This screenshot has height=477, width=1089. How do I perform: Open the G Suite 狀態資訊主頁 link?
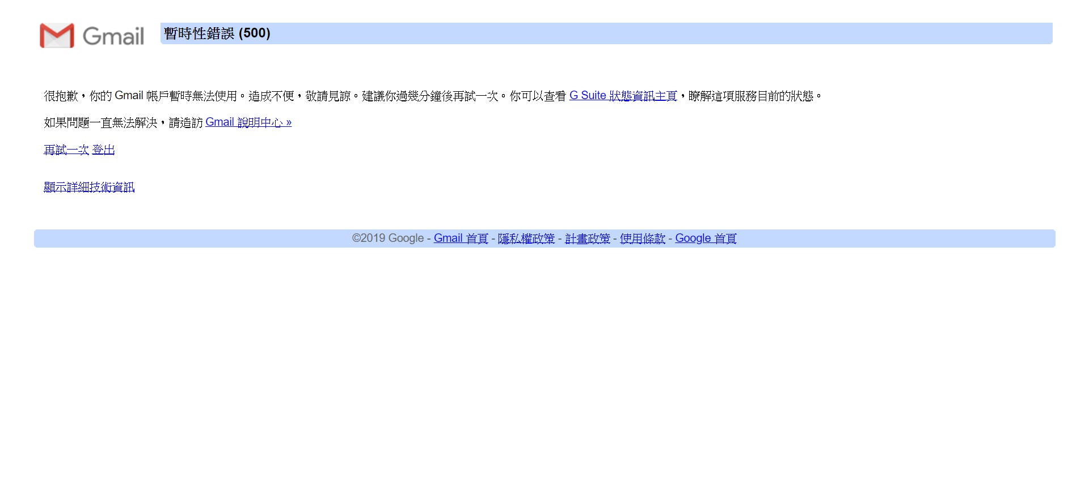pyautogui.click(x=623, y=96)
